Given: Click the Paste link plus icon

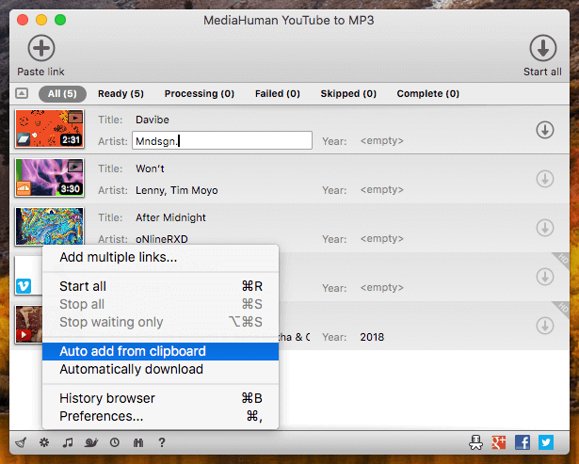Looking at the screenshot, I should pyautogui.click(x=41, y=48).
